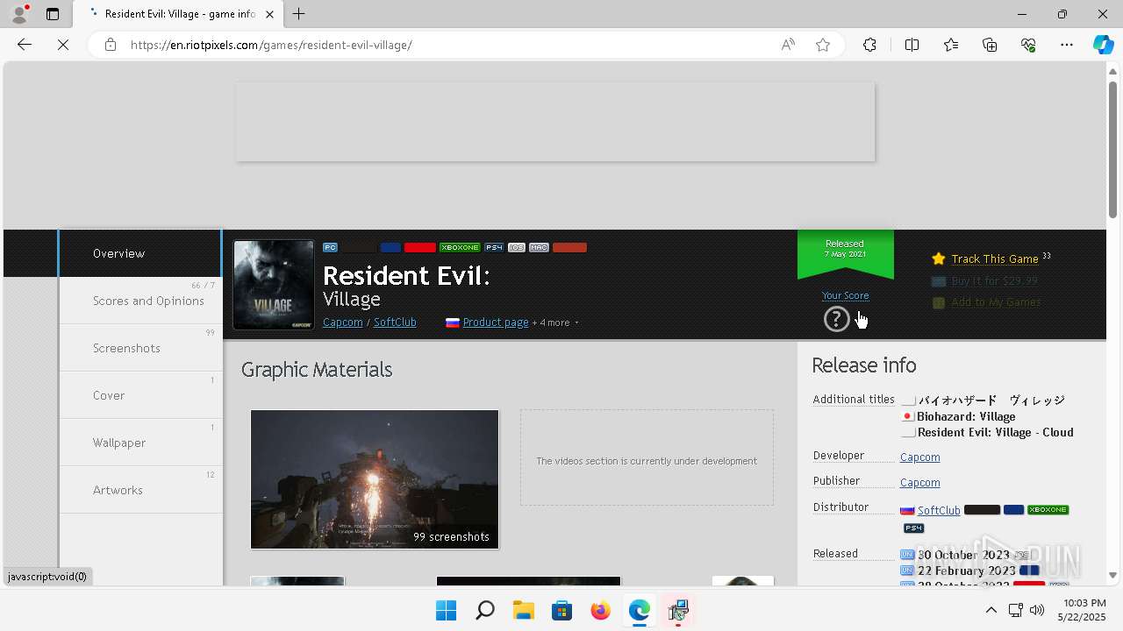Image resolution: width=1123 pixels, height=631 pixels.
Task: Expand the '+ 4 more' product pages dropdown
Action: pos(556,323)
